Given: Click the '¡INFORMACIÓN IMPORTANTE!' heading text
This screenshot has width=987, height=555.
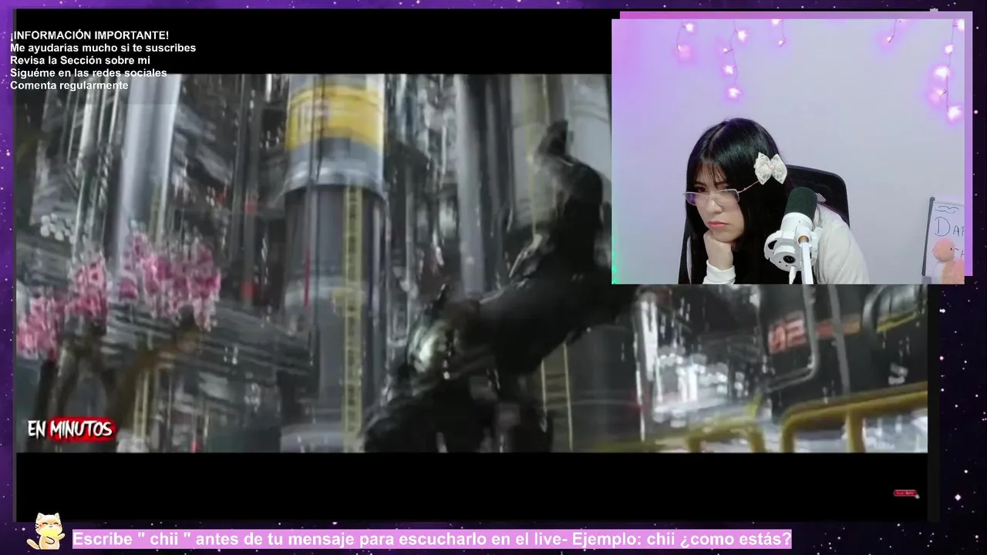Looking at the screenshot, I should pos(89,35).
